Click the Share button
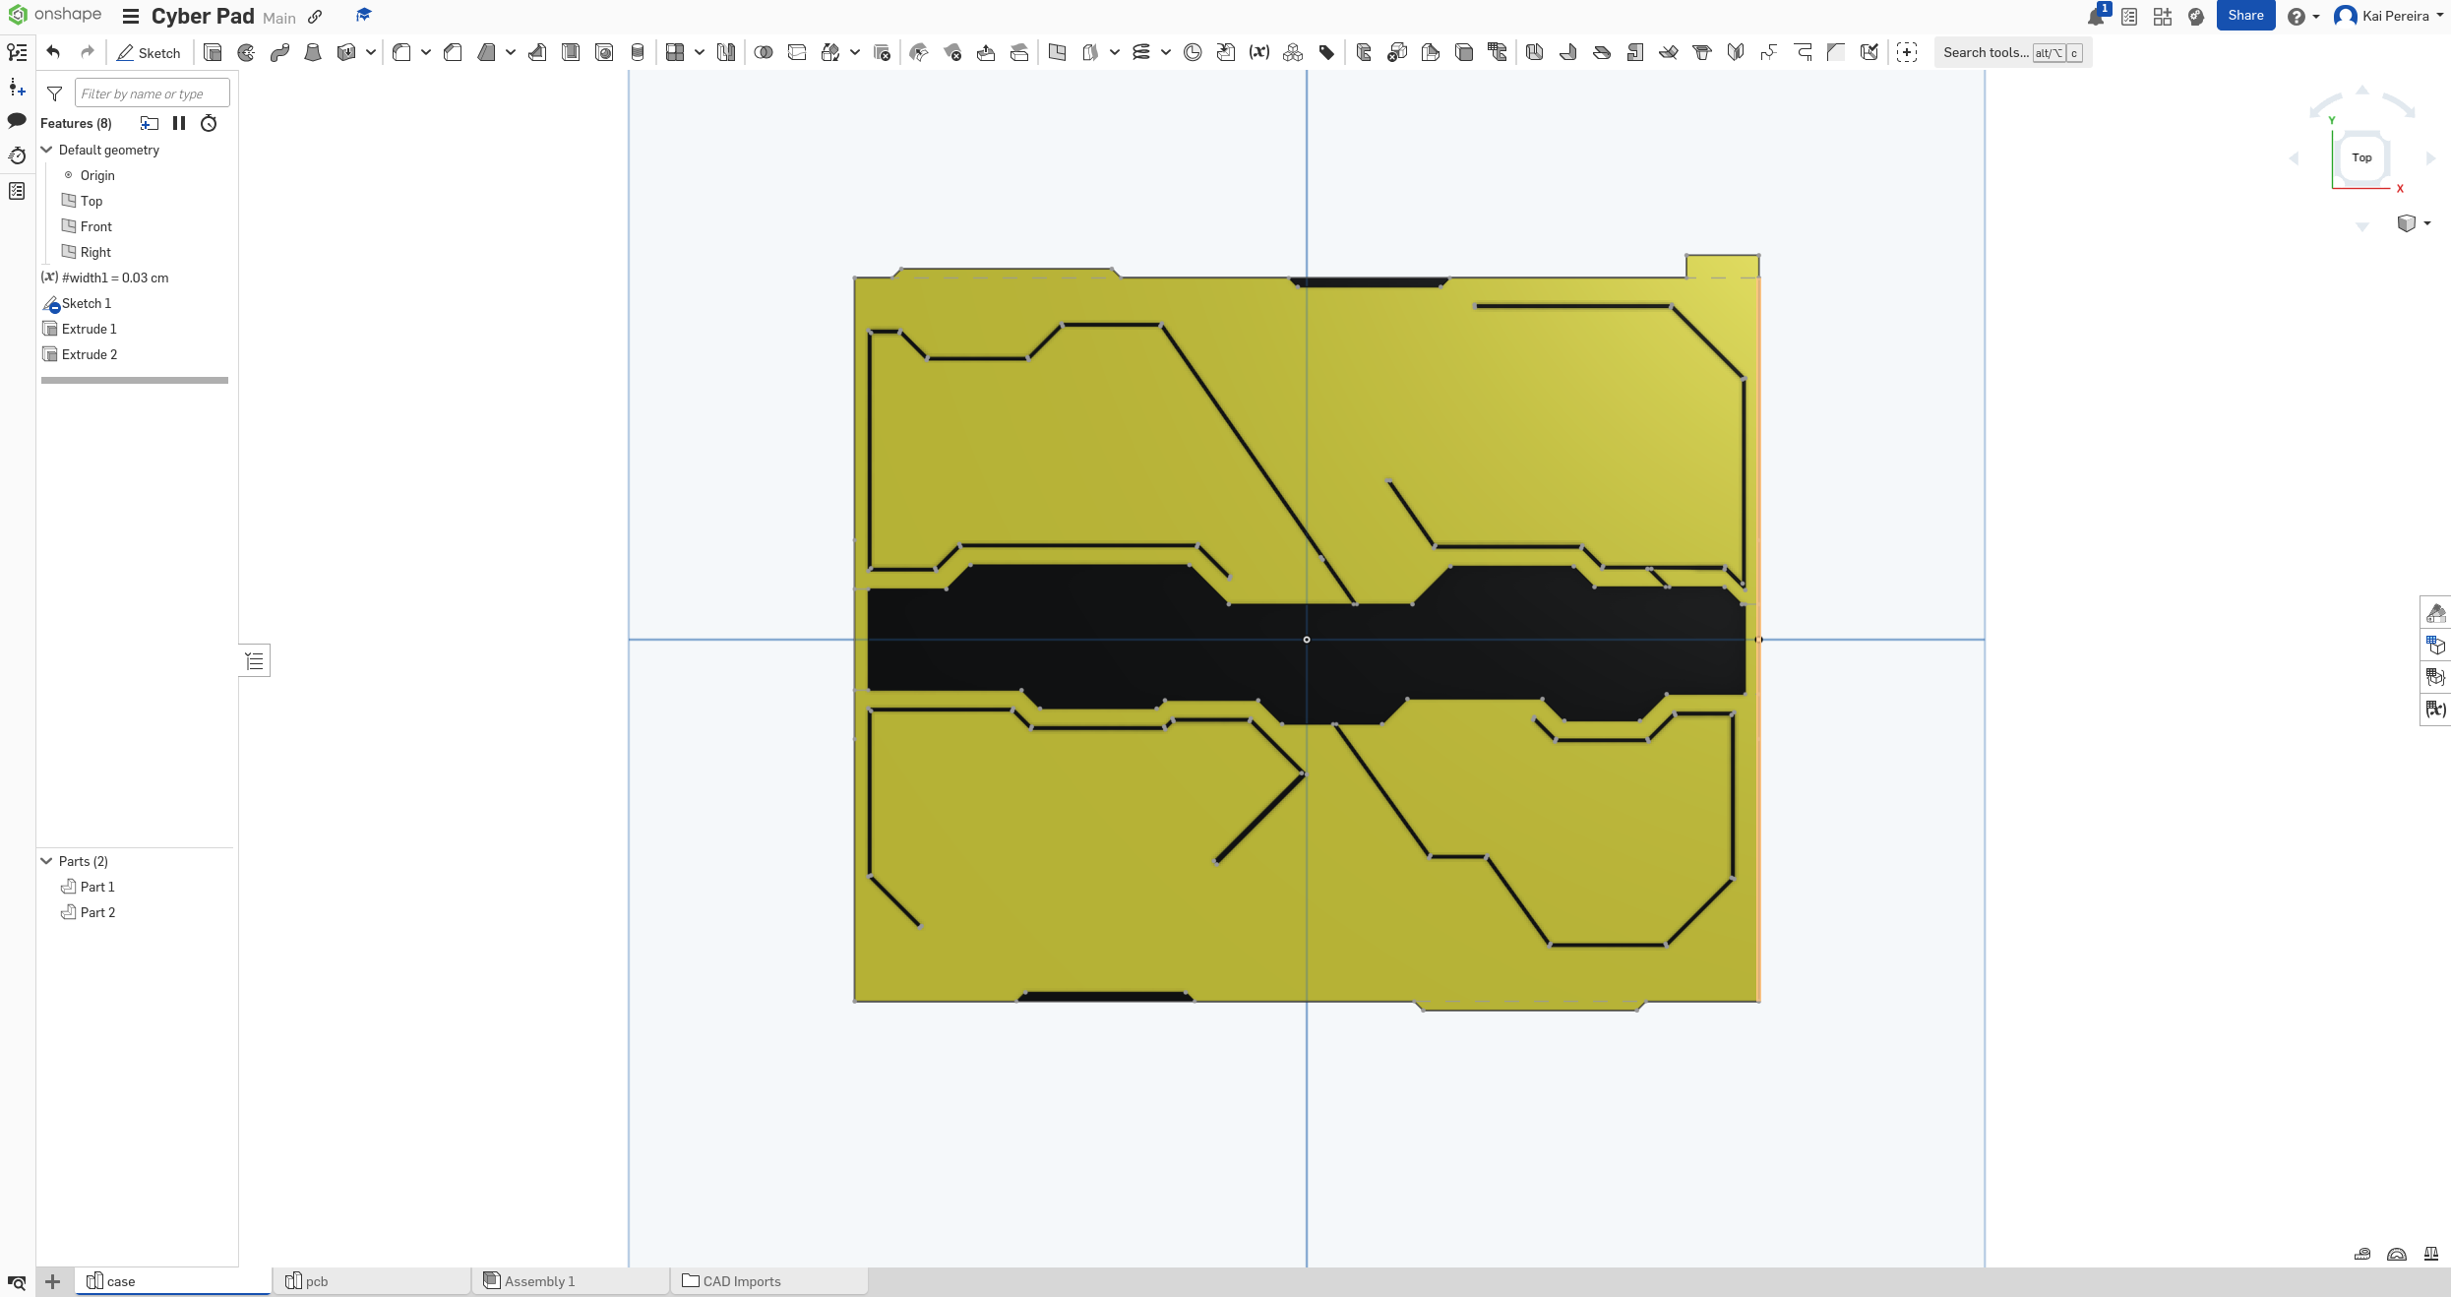 (2245, 15)
